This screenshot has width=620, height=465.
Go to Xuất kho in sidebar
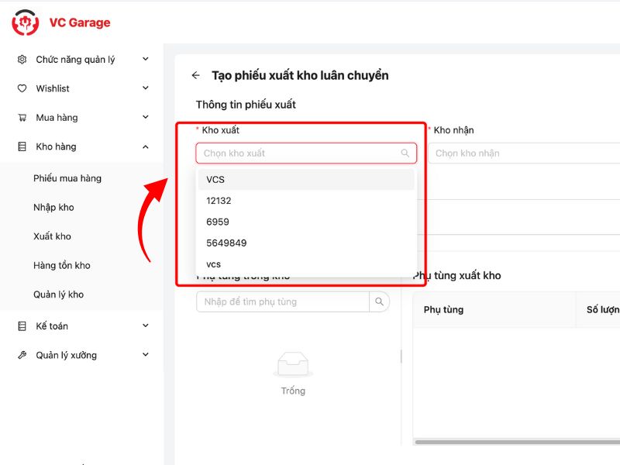coord(52,236)
